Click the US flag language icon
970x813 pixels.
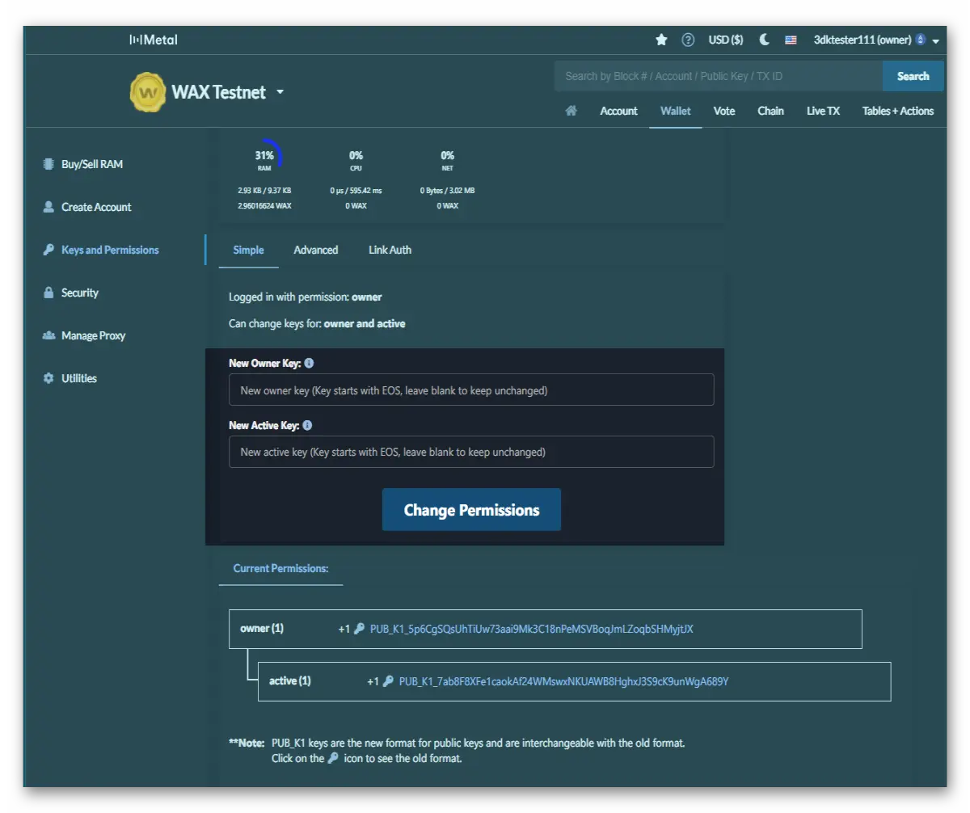point(791,40)
